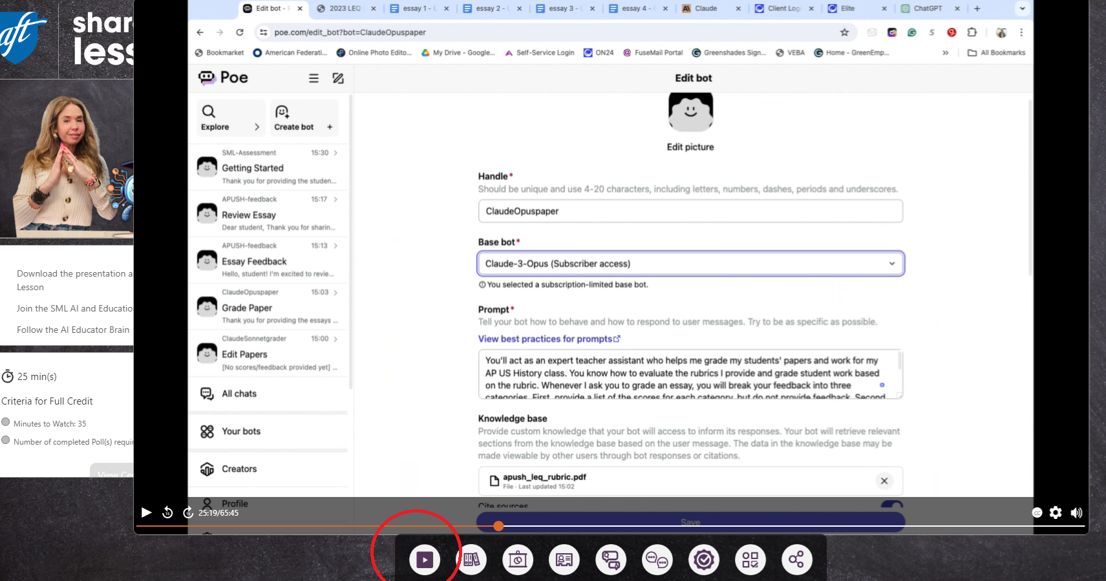Click the QR code icon in toolbar

750,560
